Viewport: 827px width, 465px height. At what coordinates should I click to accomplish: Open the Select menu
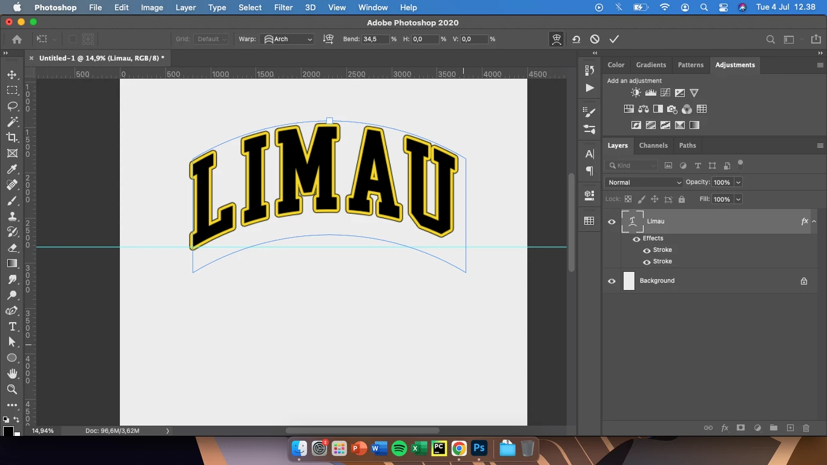click(x=250, y=7)
